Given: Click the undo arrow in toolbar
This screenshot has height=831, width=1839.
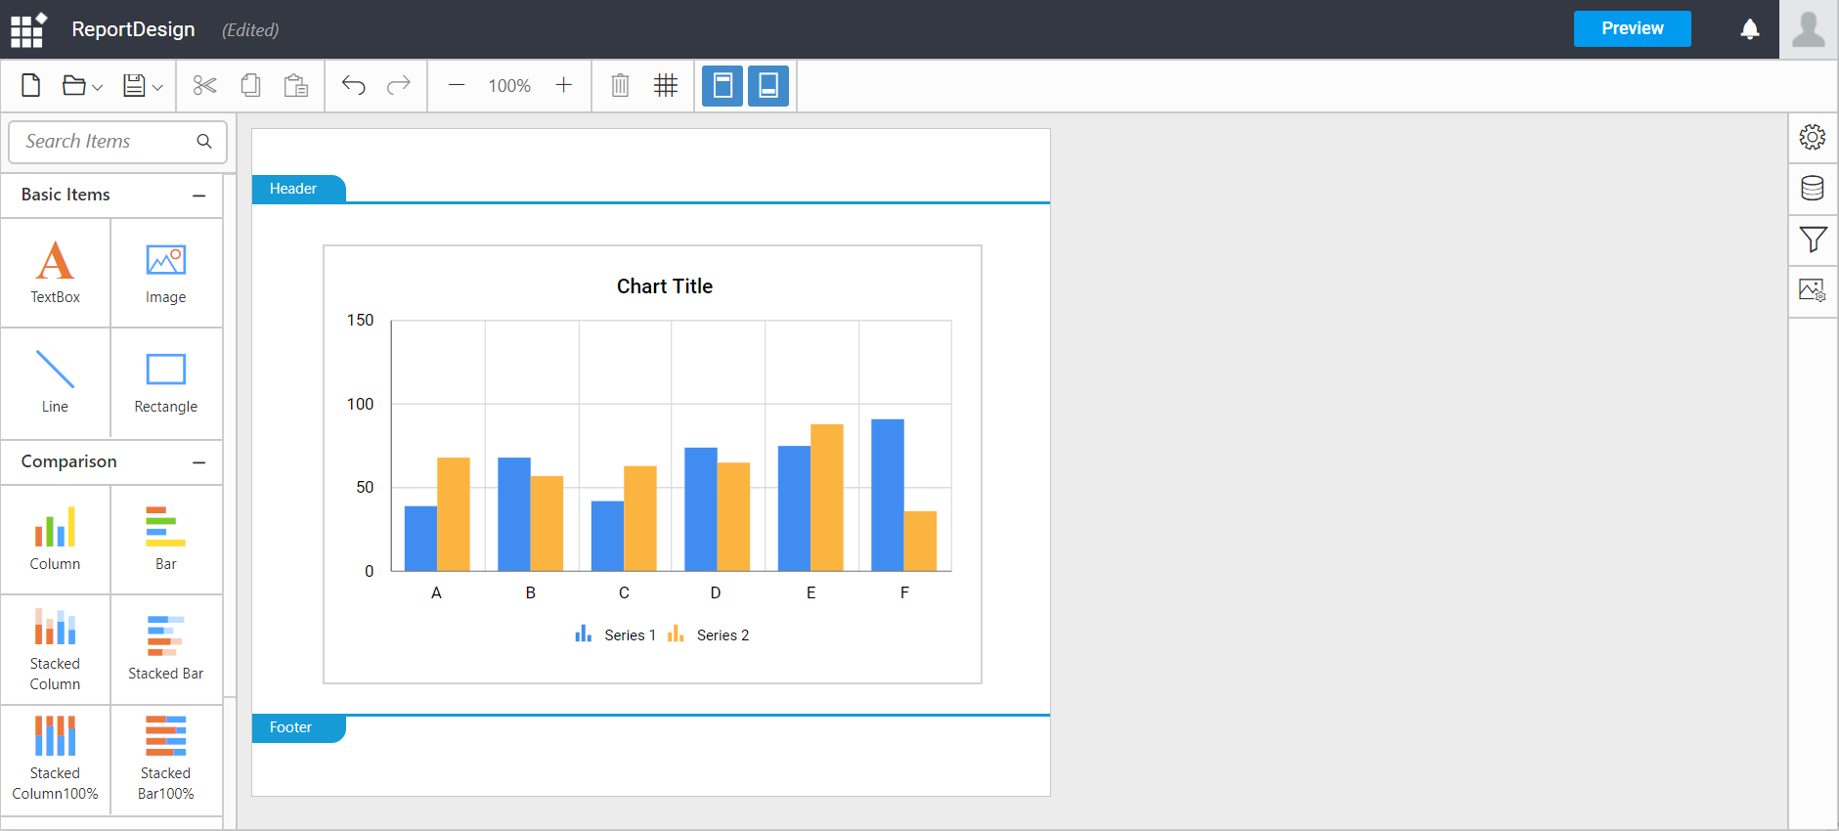Looking at the screenshot, I should [x=353, y=86].
